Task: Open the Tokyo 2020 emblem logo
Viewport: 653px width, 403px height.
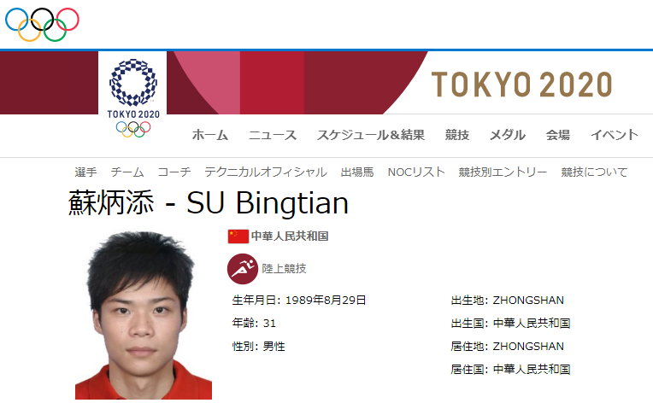Action: (x=133, y=97)
